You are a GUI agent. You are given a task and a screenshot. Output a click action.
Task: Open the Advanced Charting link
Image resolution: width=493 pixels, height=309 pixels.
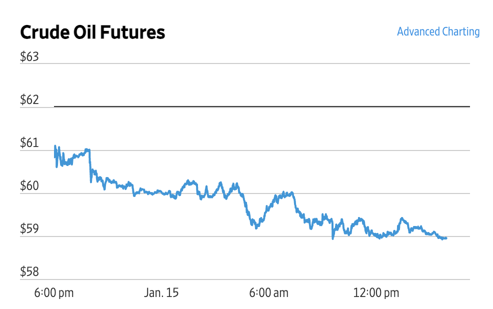(438, 32)
